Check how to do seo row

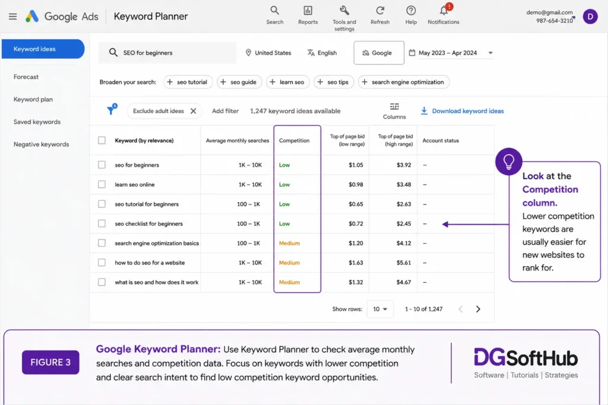102,263
